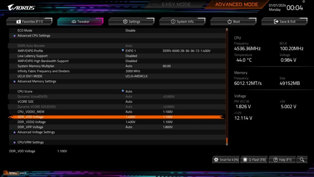This screenshot has height=177, width=314.
Task: Click the Settings gear icon
Action: (125, 22)
